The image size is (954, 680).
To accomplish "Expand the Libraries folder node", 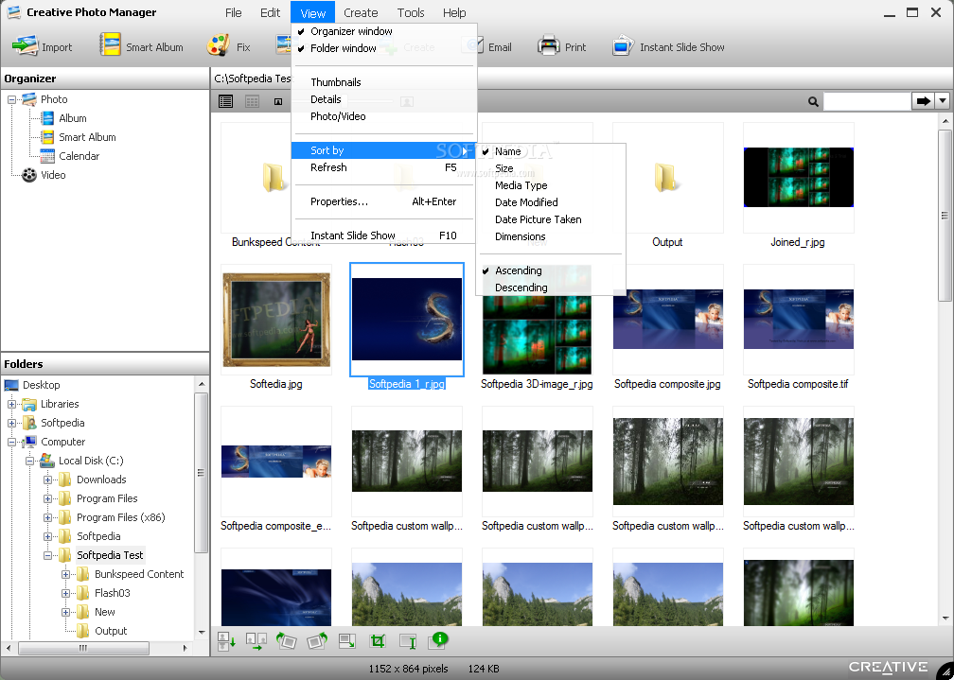I will point(11,404).
